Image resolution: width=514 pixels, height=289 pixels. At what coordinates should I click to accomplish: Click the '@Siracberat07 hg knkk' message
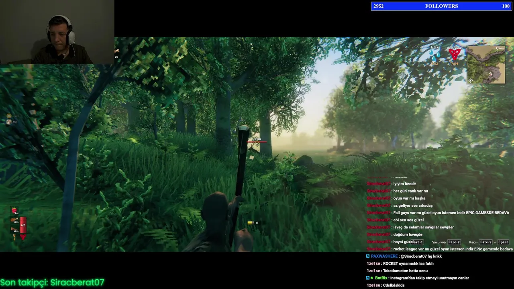(421, 256)
